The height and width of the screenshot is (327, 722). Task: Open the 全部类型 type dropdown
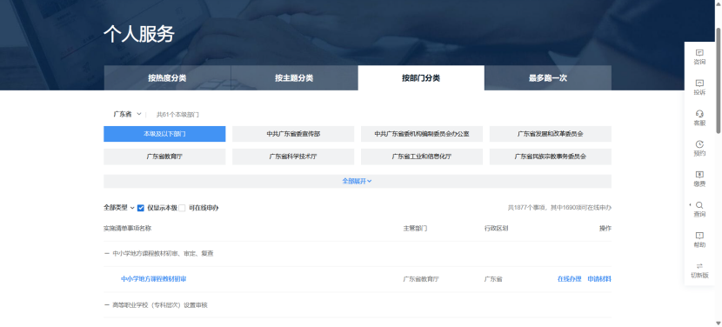click(x=119, y=208)
